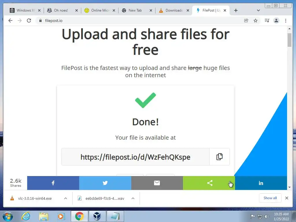This screenshot has height=222, width=296.
Task: Click the 2.6k Shares counter
Action: click(x=16, y=183)
